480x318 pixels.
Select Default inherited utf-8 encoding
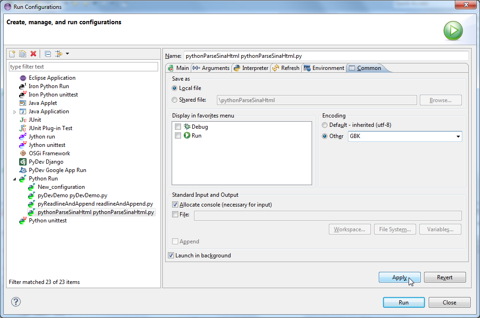tap(325, 125)
